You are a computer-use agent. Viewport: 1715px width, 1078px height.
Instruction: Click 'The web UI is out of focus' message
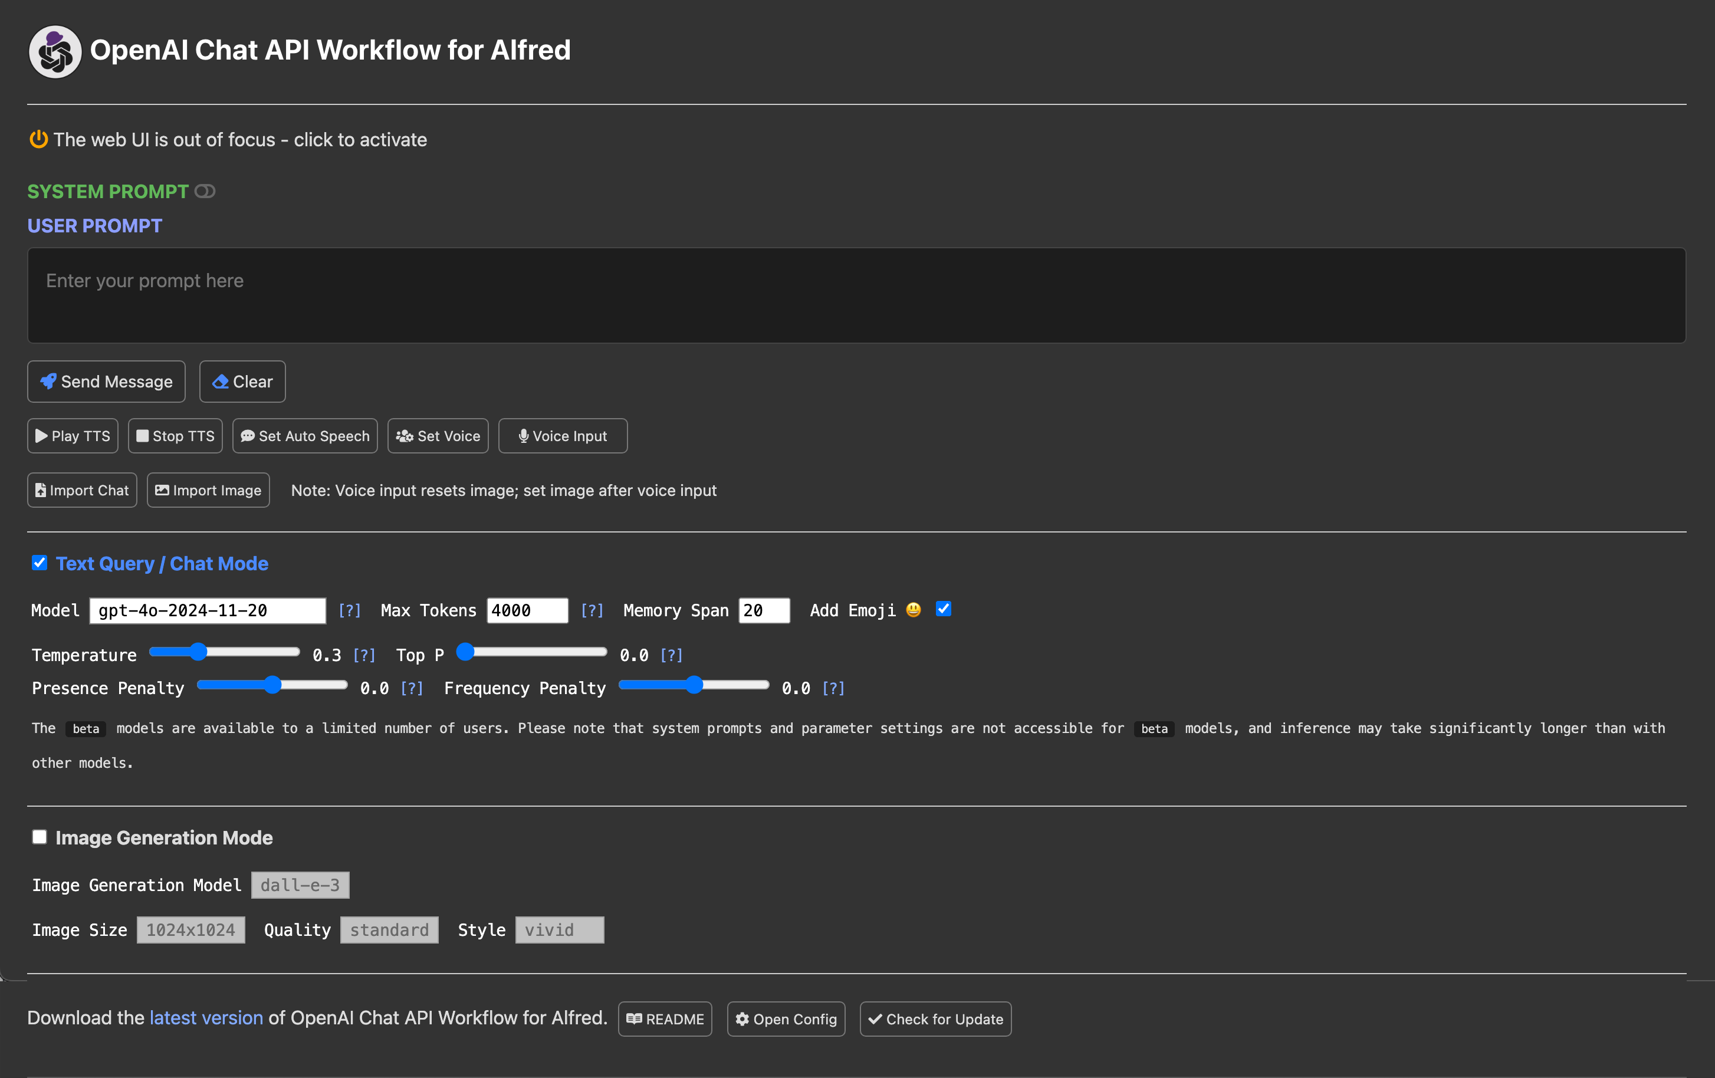pos(240,140)
